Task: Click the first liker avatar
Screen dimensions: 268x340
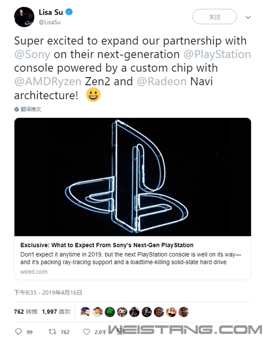Action: point(85,312)
